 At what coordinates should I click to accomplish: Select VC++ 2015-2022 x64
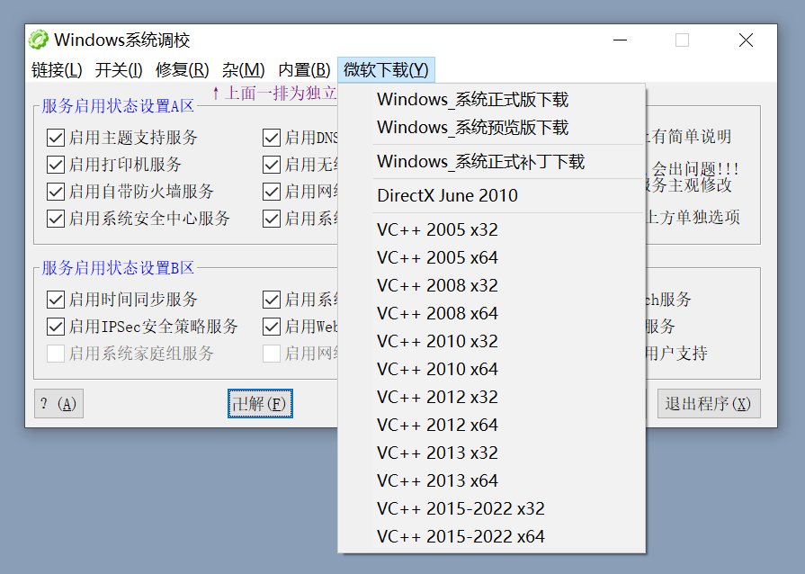click(x=491, y=536)
